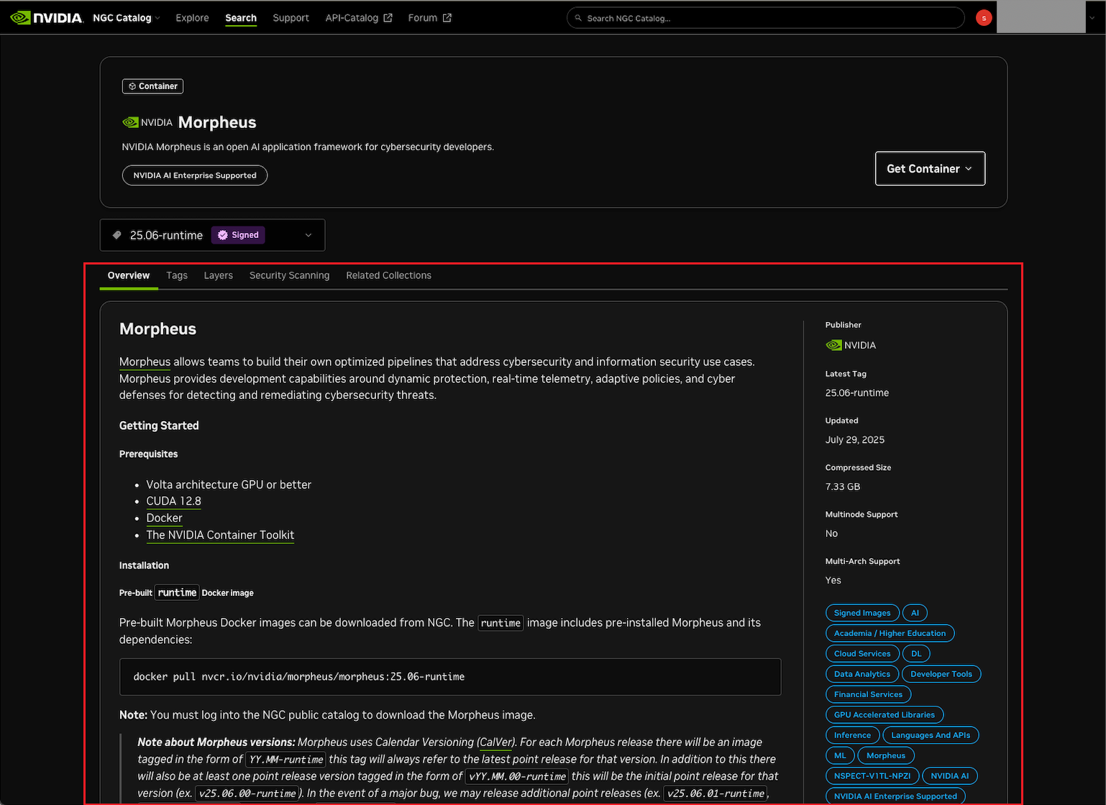Click the Cloud Services tag
Image resolution: width=1106 pixels, height=805 pixels.
[862, 653]
